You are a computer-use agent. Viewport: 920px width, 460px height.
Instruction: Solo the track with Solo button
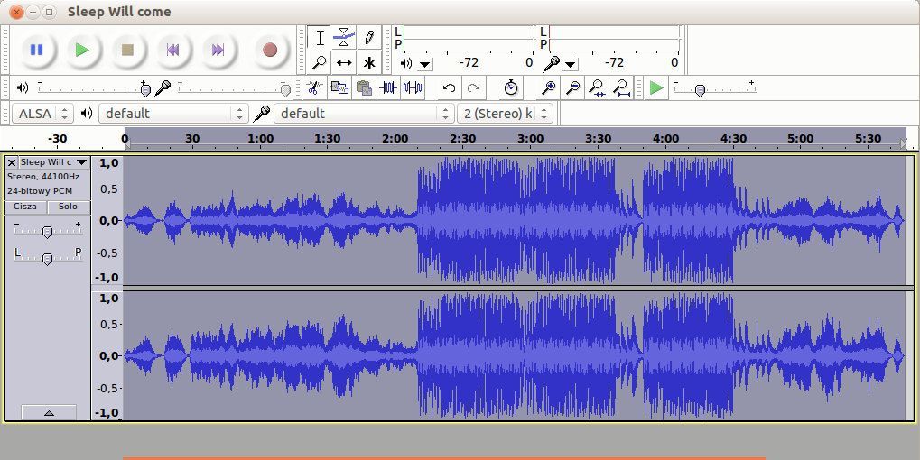pyautogui.click(x=68, y=207)
